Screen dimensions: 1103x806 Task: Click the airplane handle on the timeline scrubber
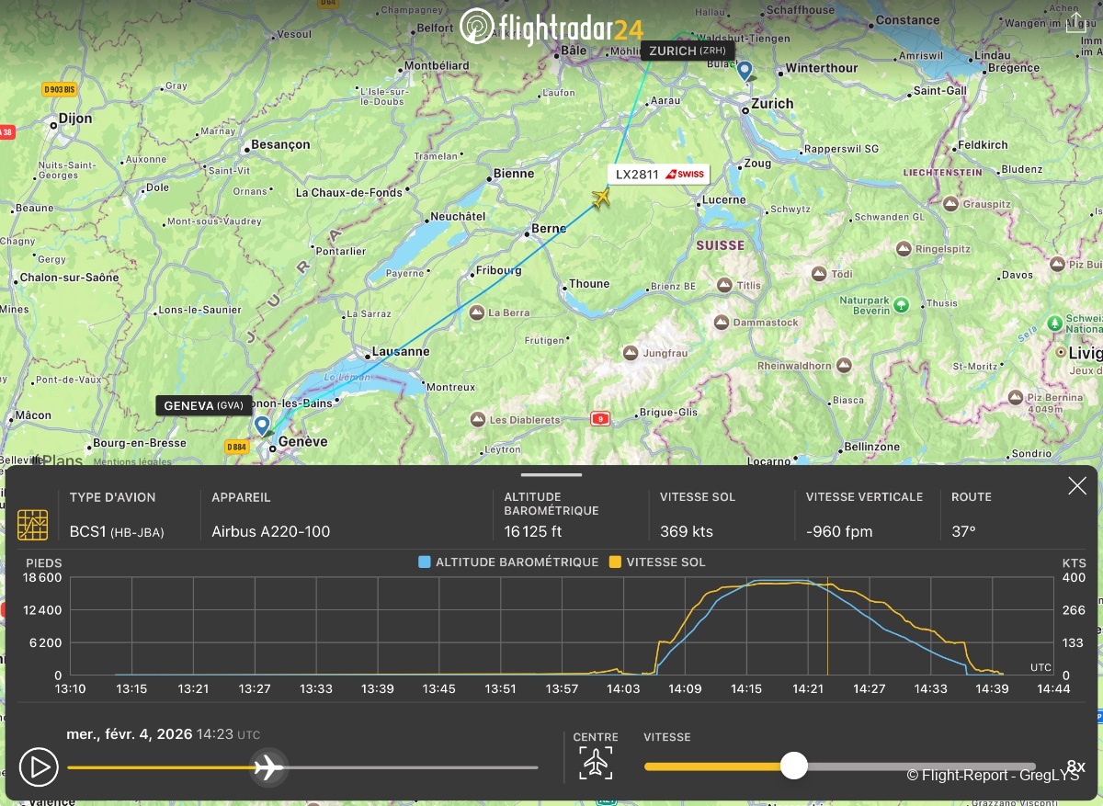(267, 766)
